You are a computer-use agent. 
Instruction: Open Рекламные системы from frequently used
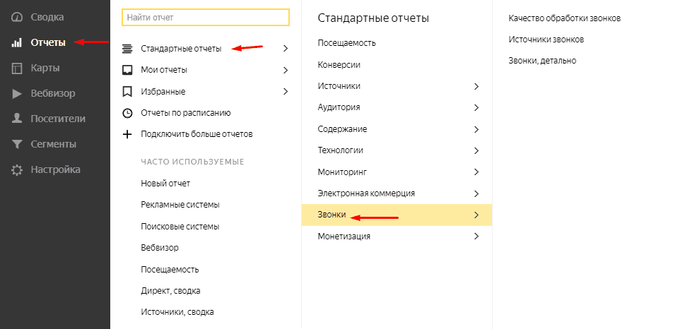[x=180, y=205]
